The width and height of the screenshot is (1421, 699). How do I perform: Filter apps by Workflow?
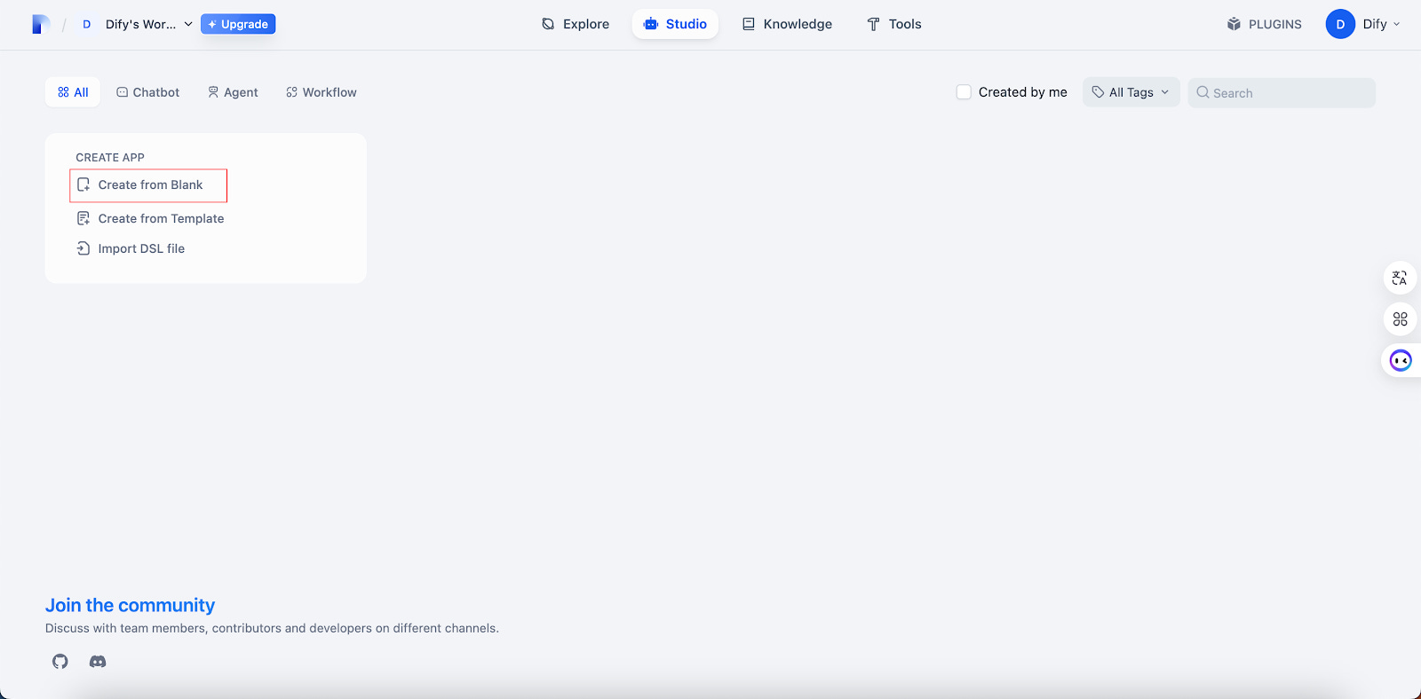click(x=322, y=92)
